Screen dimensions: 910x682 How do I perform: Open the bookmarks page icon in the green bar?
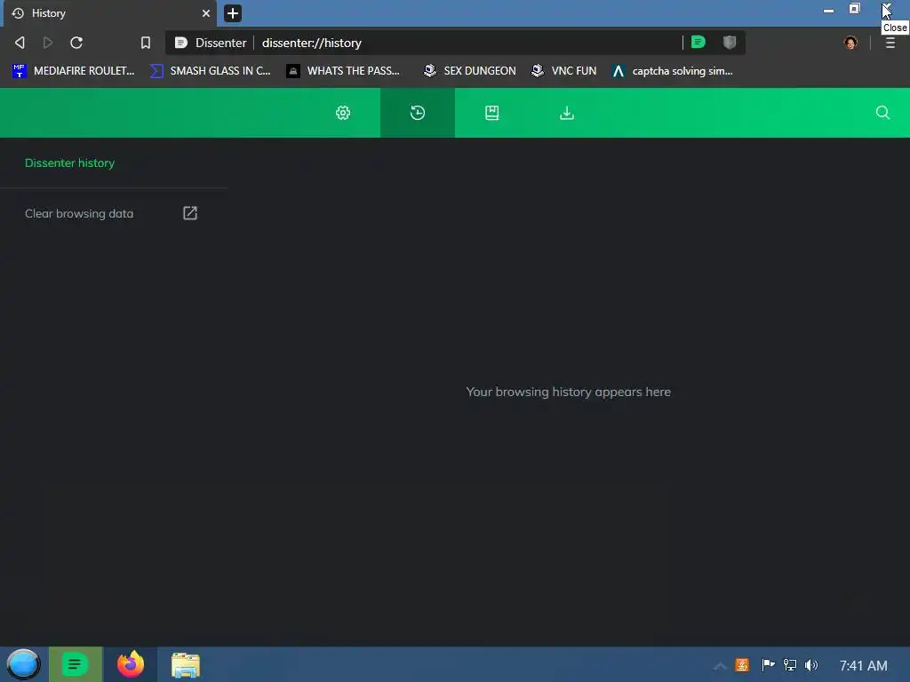492,113
